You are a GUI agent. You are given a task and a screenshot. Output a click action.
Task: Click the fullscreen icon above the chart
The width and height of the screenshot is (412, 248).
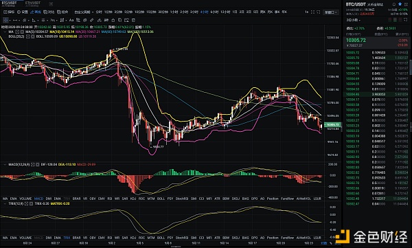(312, 12)
